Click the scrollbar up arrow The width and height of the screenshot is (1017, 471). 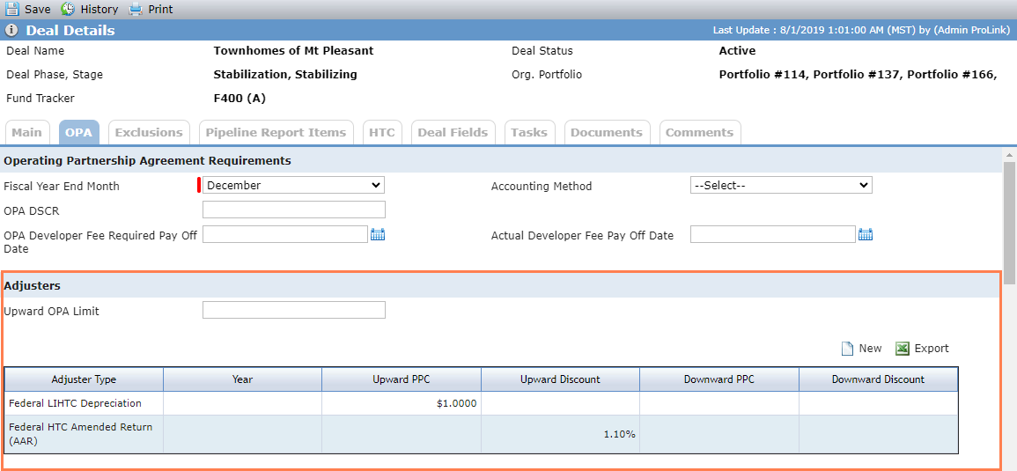pos(1009,155)
